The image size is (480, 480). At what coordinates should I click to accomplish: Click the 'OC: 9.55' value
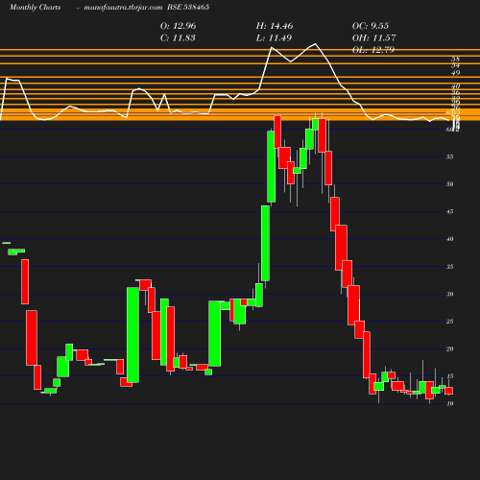pyautogui.click(x=371, y=26)
